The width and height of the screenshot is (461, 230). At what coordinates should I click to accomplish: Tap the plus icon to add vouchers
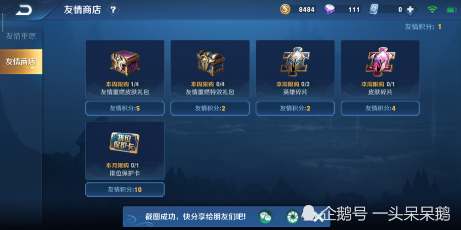pyautogui.click(x=410, y=10)
